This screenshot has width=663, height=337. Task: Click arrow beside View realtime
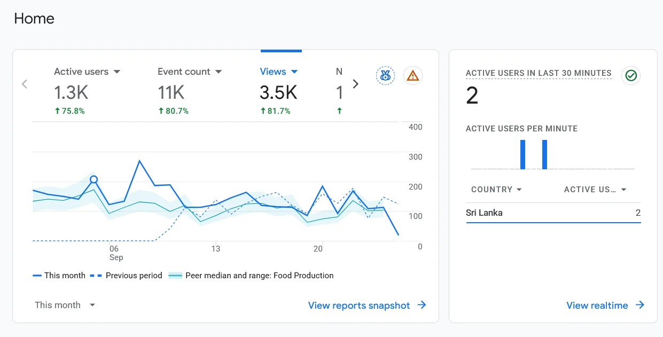pos(639,305)
